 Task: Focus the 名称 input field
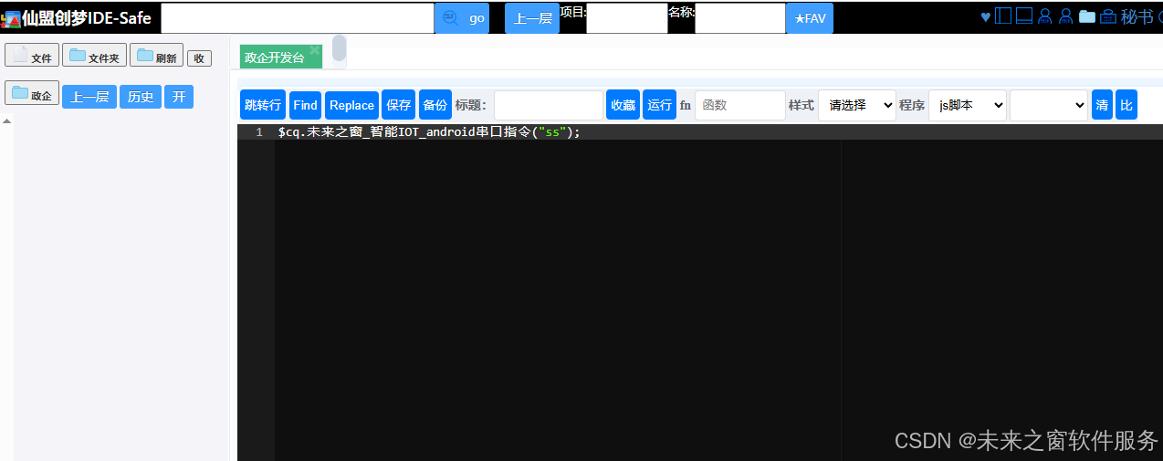[x=740, y=18]
